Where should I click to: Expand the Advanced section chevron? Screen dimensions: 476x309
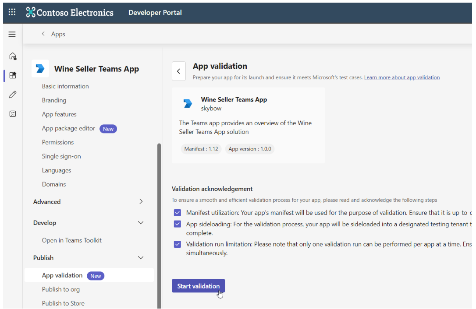tap(141, 201)
